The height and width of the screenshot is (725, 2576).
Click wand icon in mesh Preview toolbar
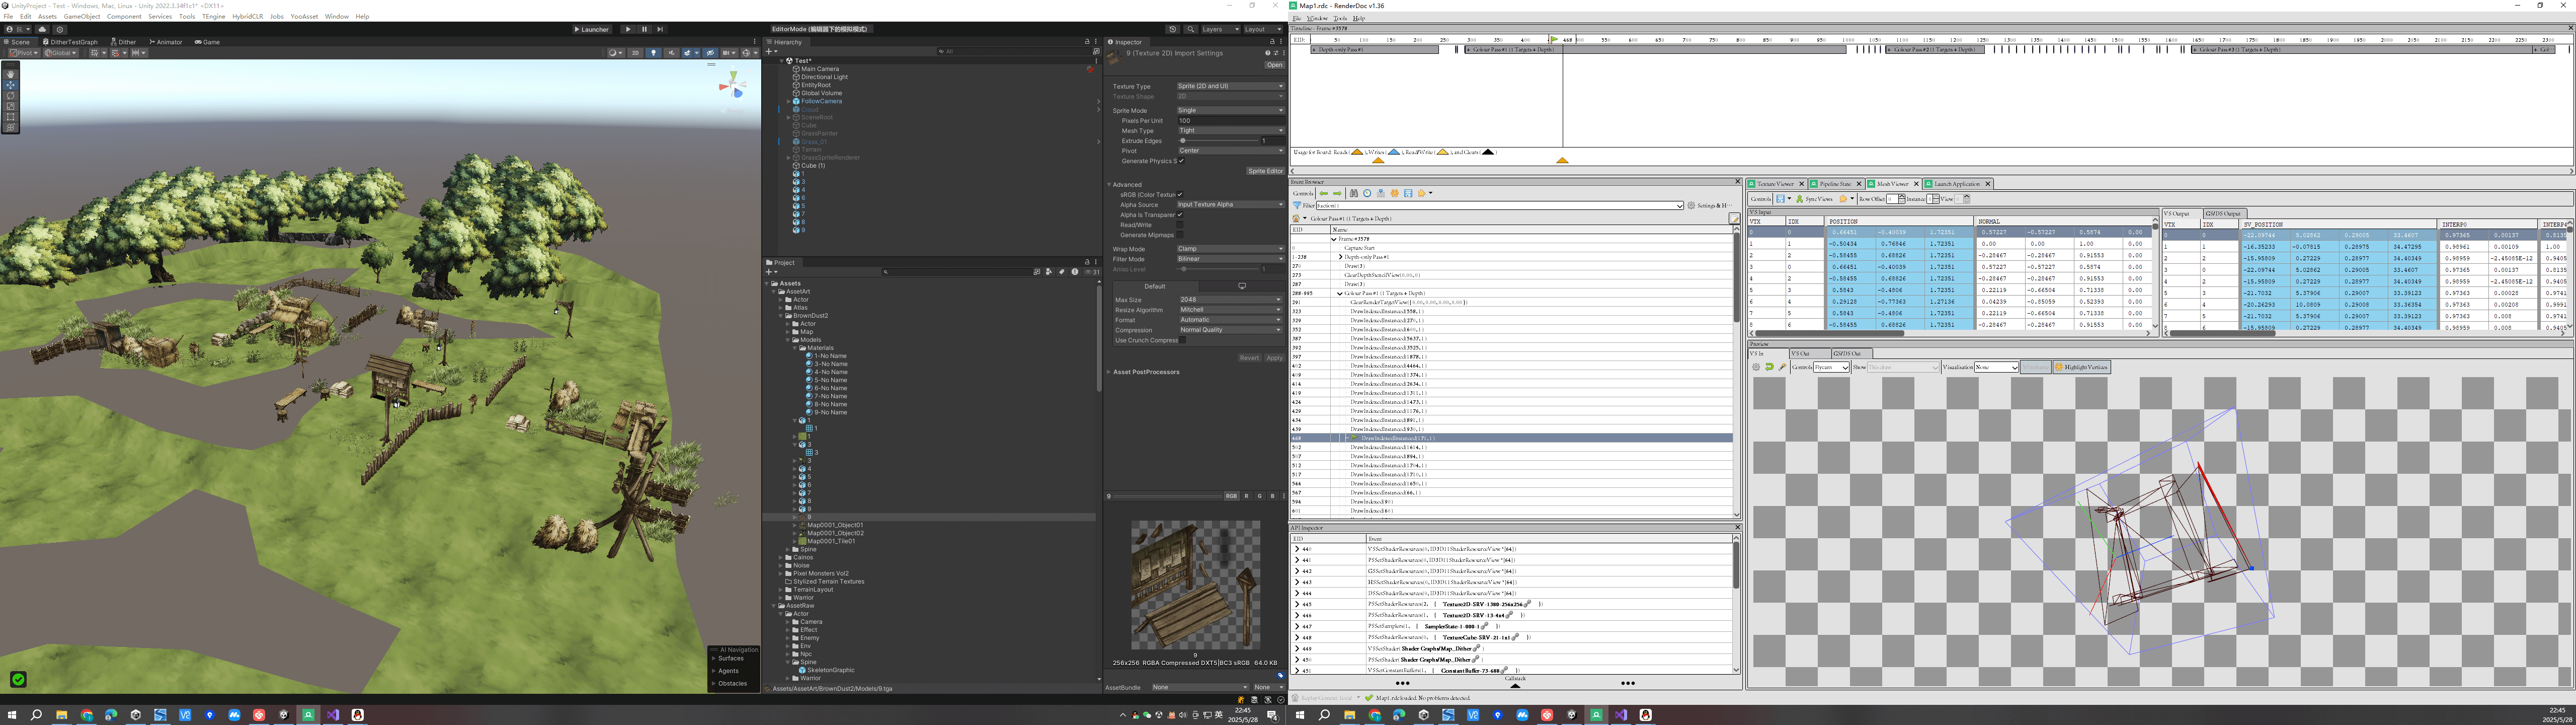tap(1782, 367)
